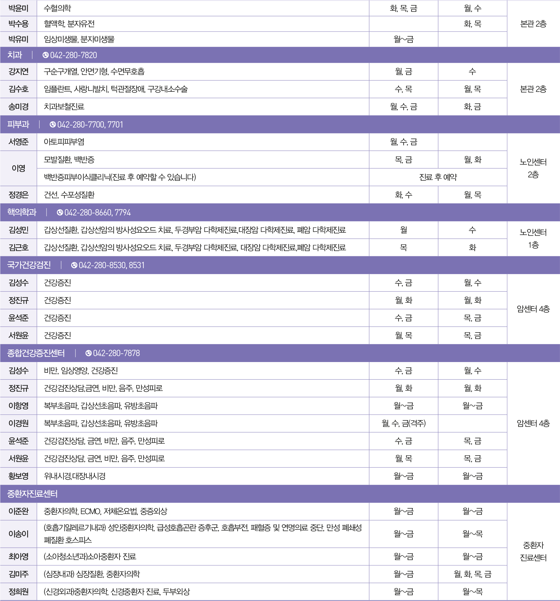Click doctor name 최아영
The image size is (560, 601).
(x=18, y=556)
